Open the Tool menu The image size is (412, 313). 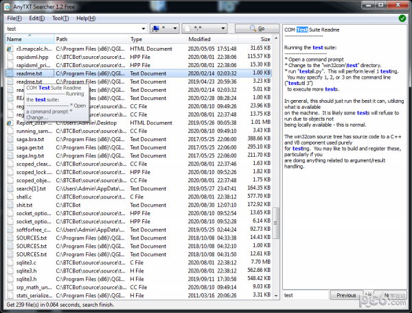(x=60, y=18)
